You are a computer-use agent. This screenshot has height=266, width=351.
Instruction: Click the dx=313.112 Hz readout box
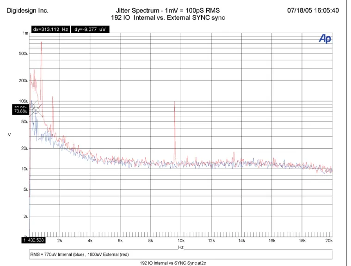click(50, 29)
